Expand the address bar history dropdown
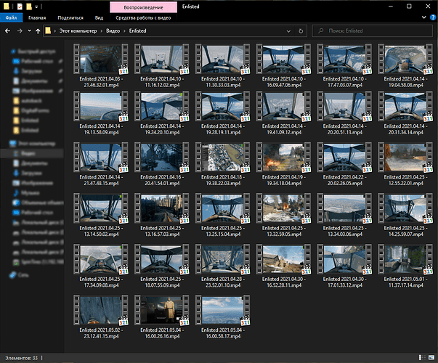The image size is (438, 363). 288,31
